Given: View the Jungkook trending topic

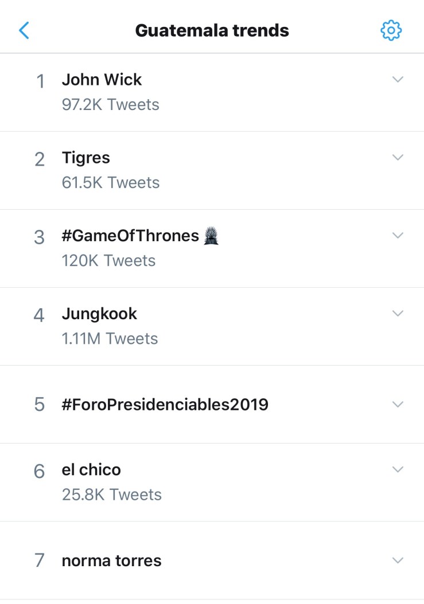Looking at the screenshot, I should pos(99,313).
